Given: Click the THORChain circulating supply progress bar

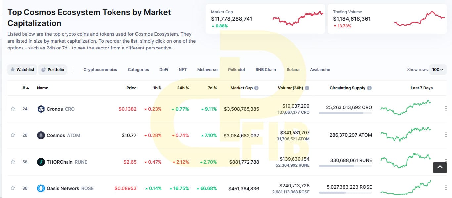Looking at the screenshot, I should tap(345, 166).
